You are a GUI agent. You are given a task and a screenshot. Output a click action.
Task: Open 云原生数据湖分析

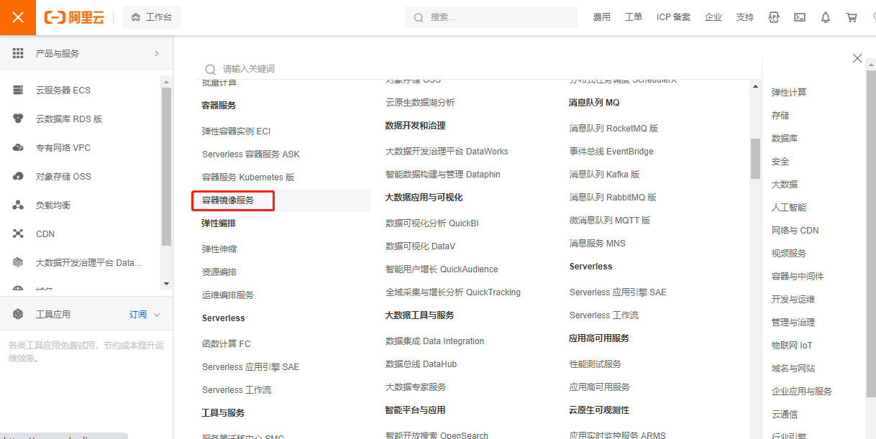tap(420, 102)
